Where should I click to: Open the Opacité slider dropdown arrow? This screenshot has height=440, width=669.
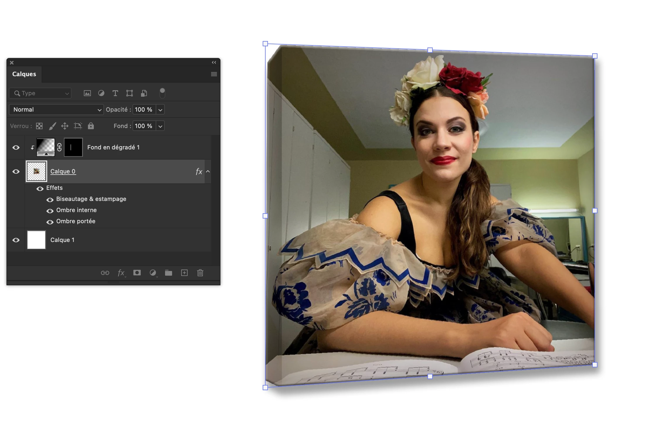[x=160, y=110]
